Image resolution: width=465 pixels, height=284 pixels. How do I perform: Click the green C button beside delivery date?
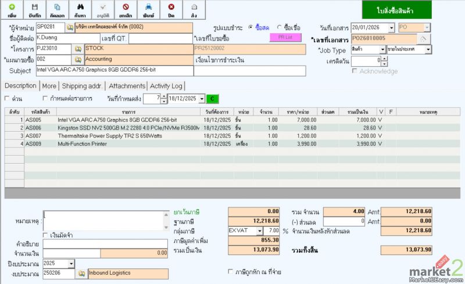[x=212, y=99]
